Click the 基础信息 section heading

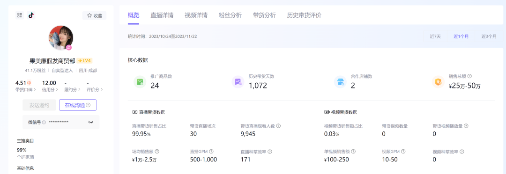point(25,168)
